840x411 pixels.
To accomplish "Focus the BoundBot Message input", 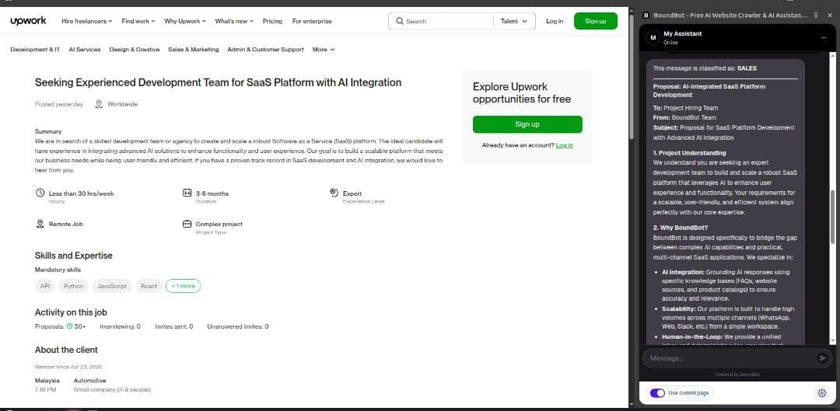I will [x=730, y=358].
